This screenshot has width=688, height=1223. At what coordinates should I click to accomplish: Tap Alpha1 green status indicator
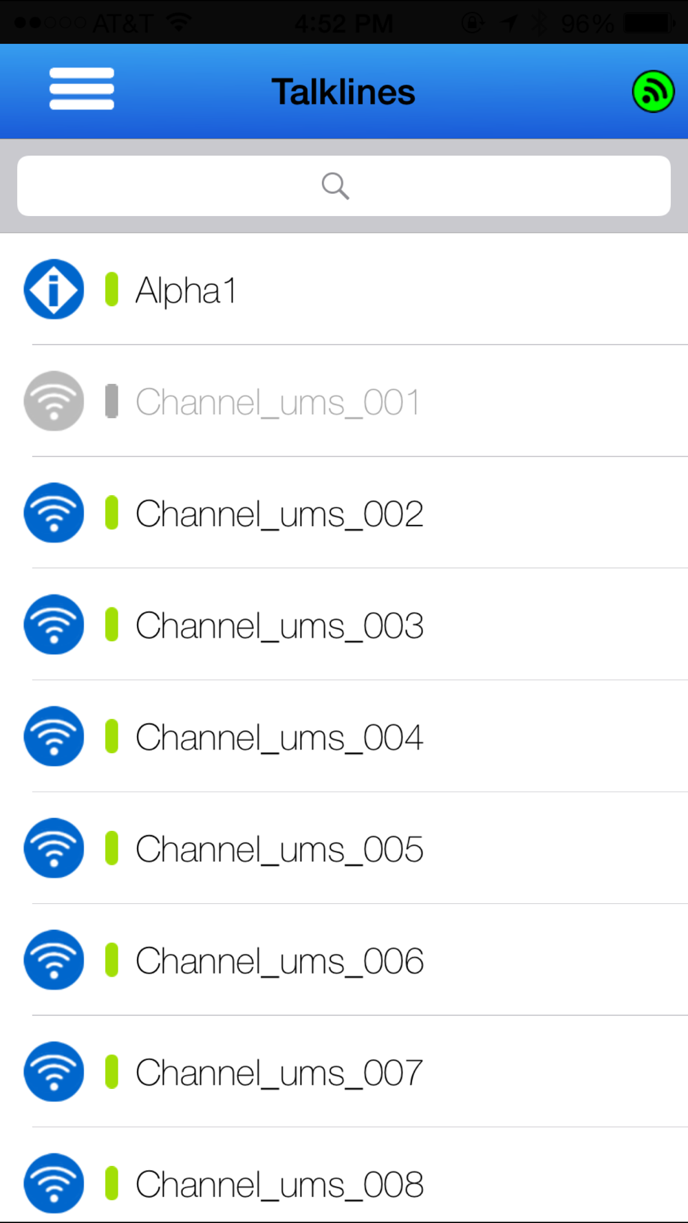pos(111,289)
